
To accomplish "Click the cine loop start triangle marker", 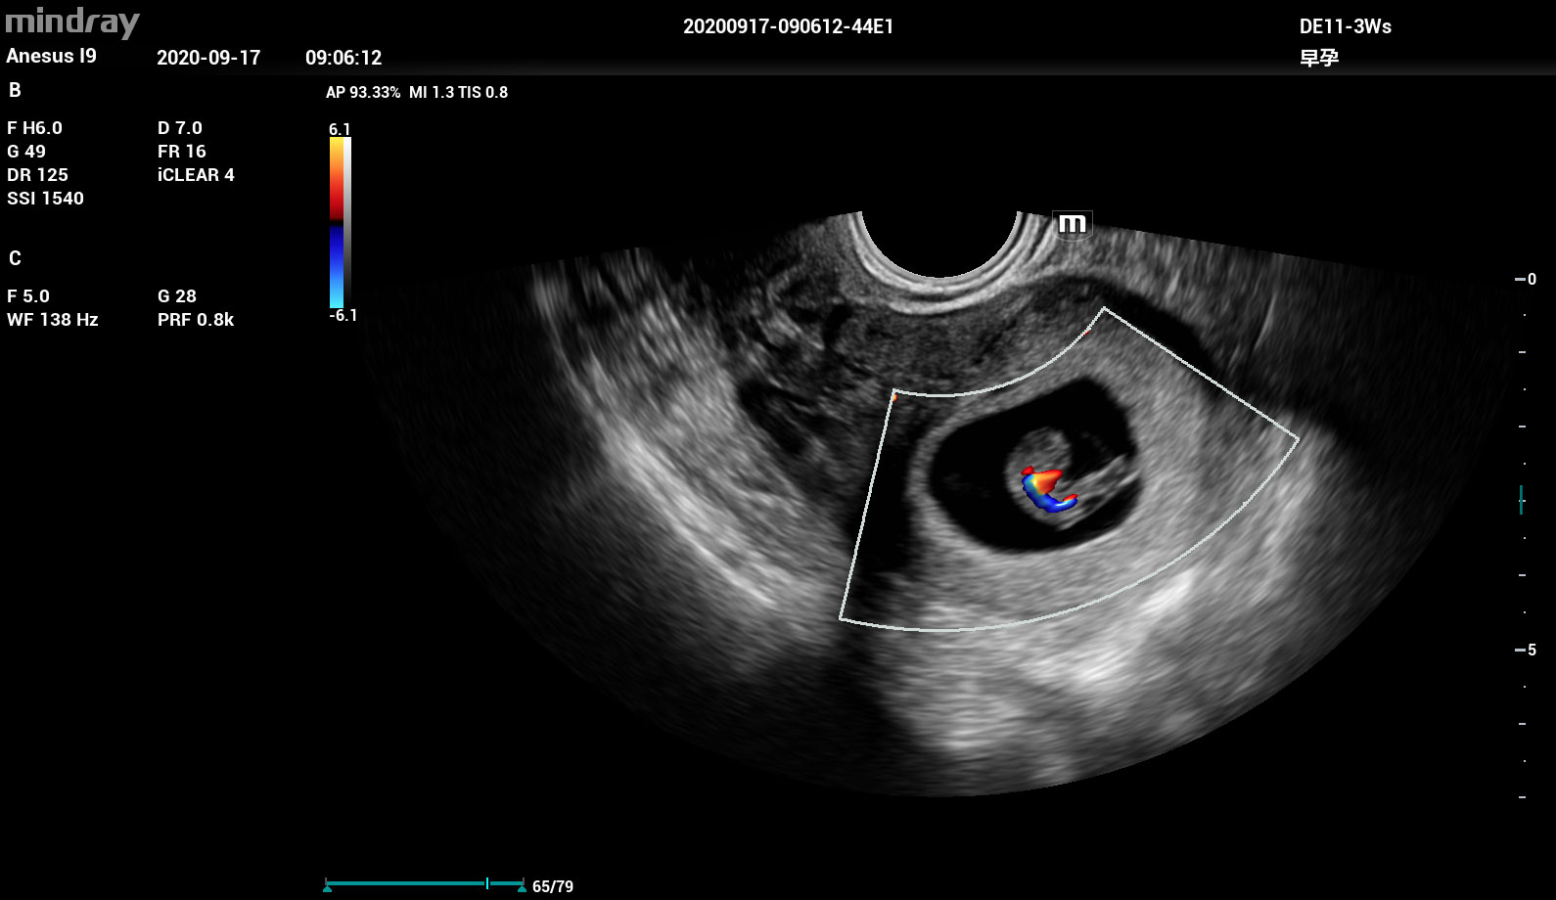I will coord(327,887).
